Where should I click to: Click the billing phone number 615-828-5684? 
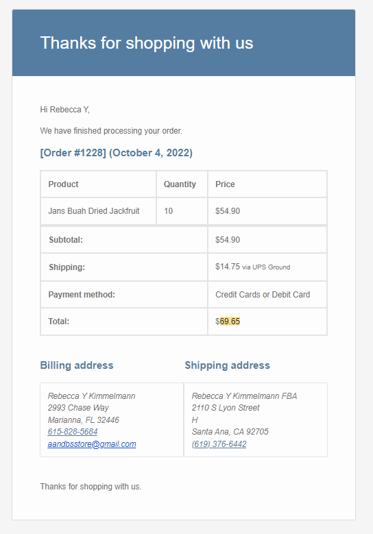[x=73, y=432]
